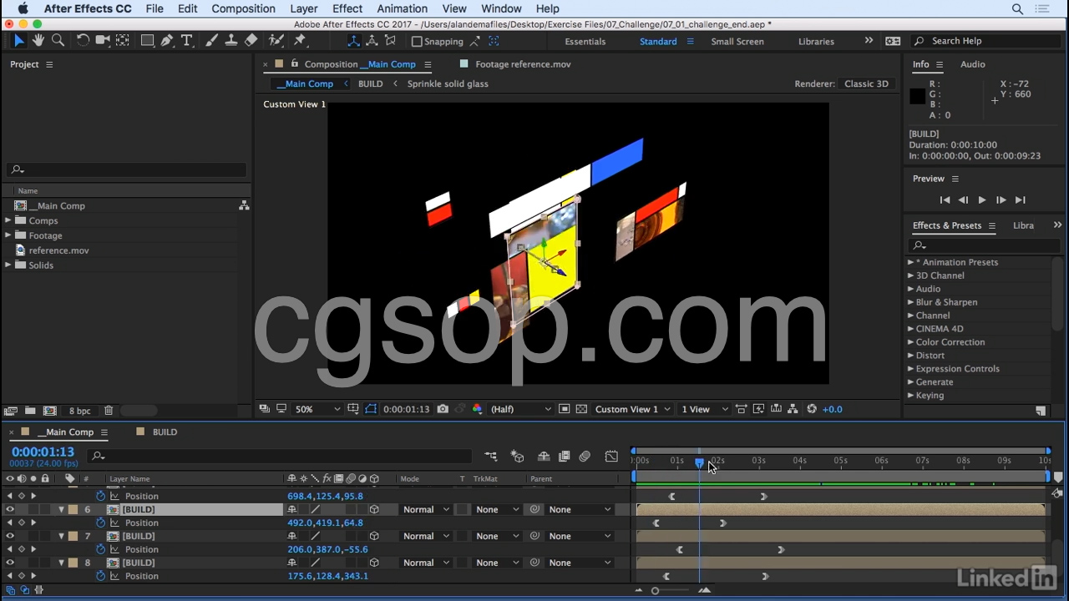Select the Brush tool

click(x=211, y=40)
